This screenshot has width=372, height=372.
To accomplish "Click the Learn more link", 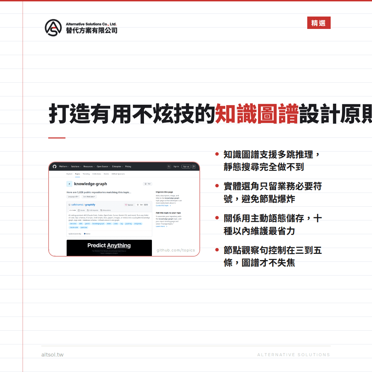I will point(162,227).
